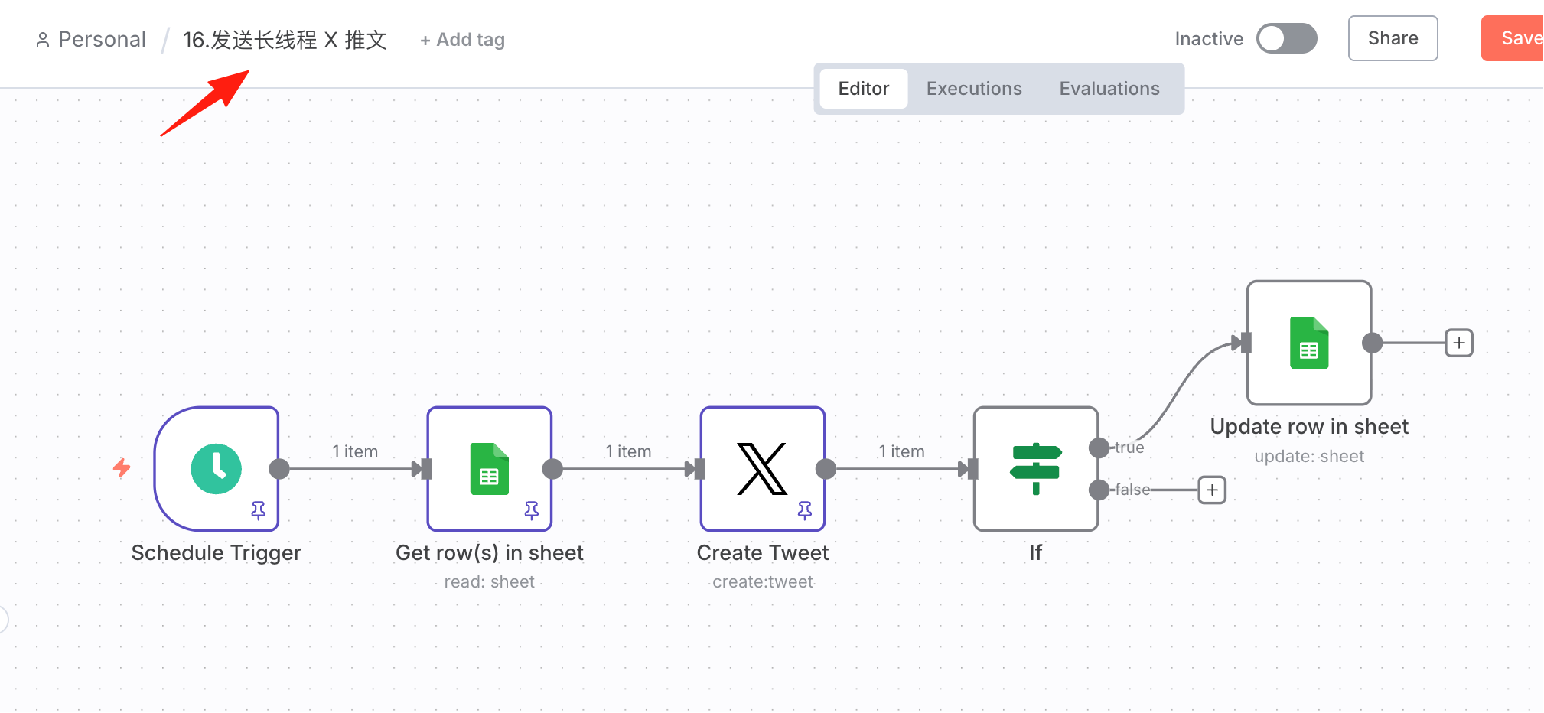
Task: Click the pin icon on Get row(s) node
Action: pos(532,510)
